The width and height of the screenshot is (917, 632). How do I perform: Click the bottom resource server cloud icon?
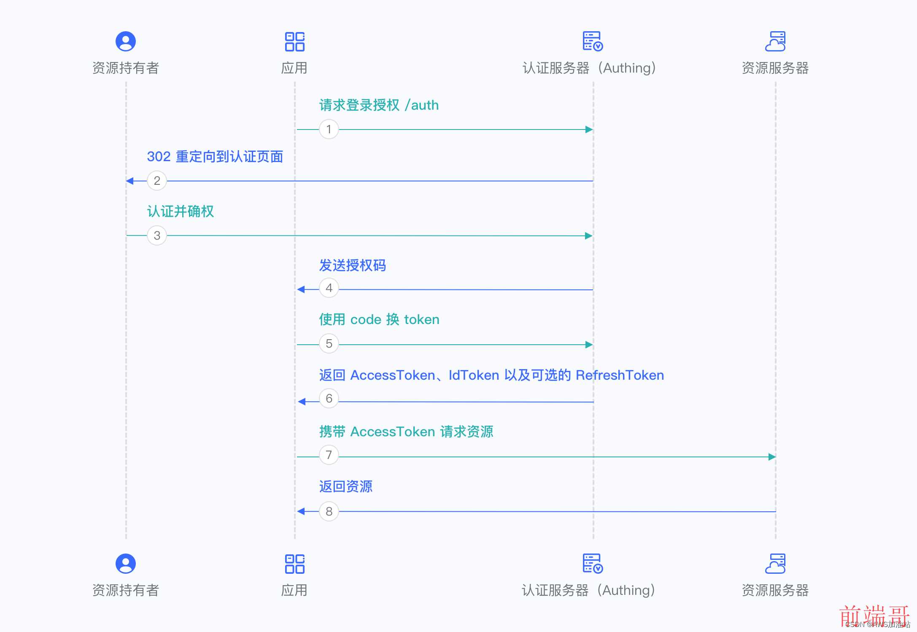pos(775,564)
